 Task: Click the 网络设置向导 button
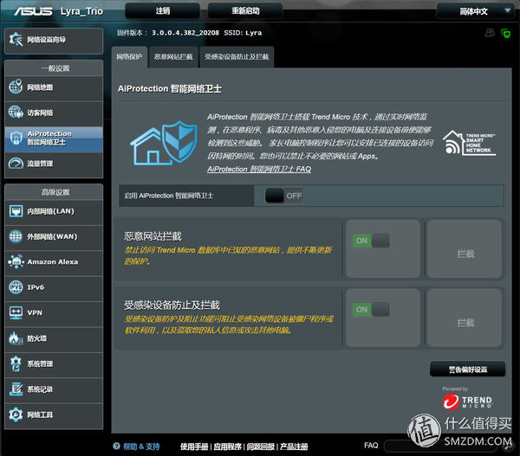(x=54, y=41)
